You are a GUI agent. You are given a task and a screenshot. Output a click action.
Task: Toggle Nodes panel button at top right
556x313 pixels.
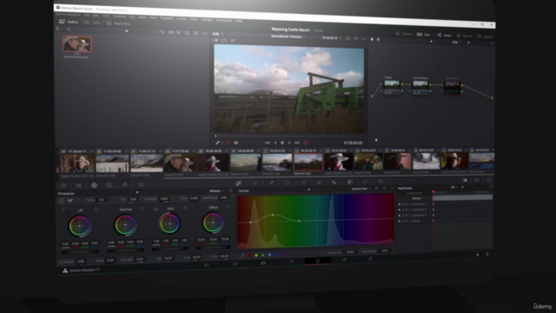(x=444, y=35)
